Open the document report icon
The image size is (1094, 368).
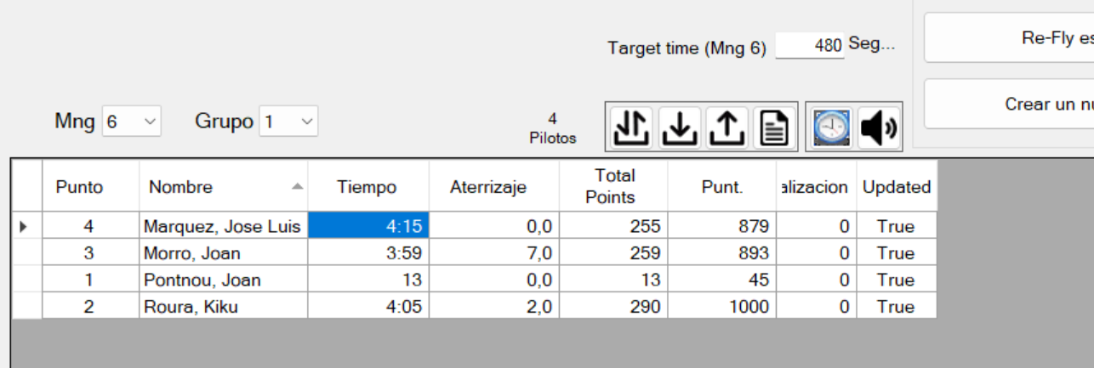tap(772, 127)
